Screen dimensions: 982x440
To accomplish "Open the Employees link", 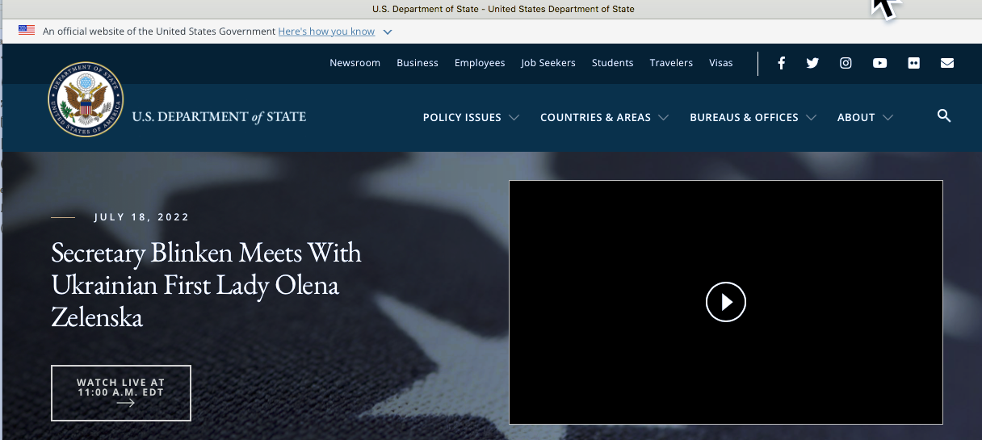I will 480,63.
